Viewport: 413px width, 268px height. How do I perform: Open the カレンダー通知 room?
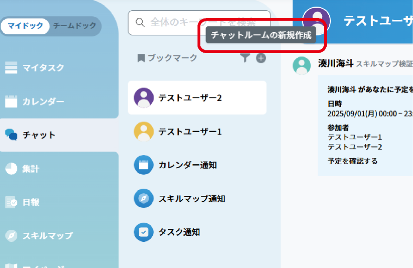pyautogui.click(x=197, y=165)
